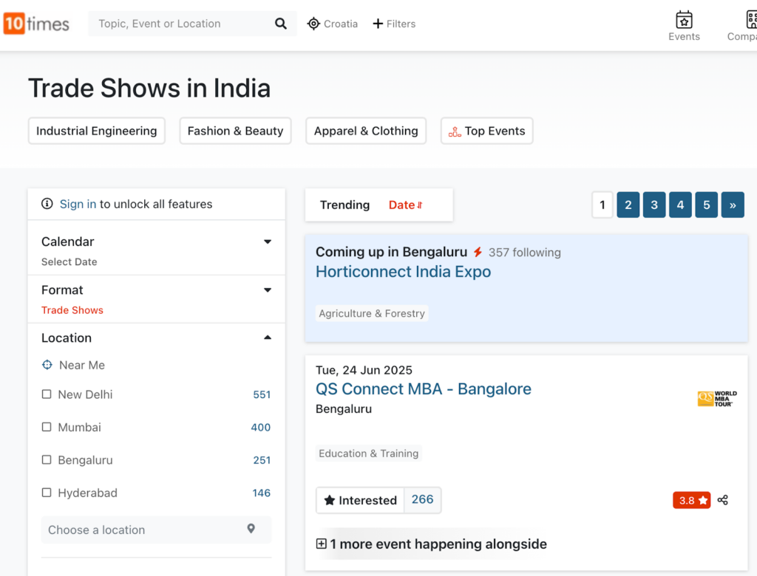Switch to the Trending tab

point(344,205)
